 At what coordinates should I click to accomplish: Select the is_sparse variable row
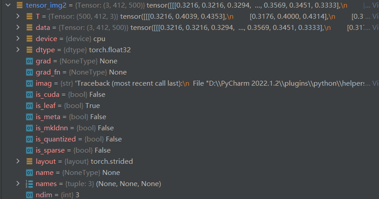pyautogui.click(x=189, y=150)
